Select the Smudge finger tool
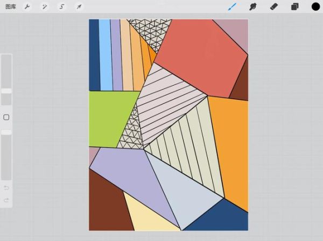Screen dimensions: 323x241 (x=252, y=7)
